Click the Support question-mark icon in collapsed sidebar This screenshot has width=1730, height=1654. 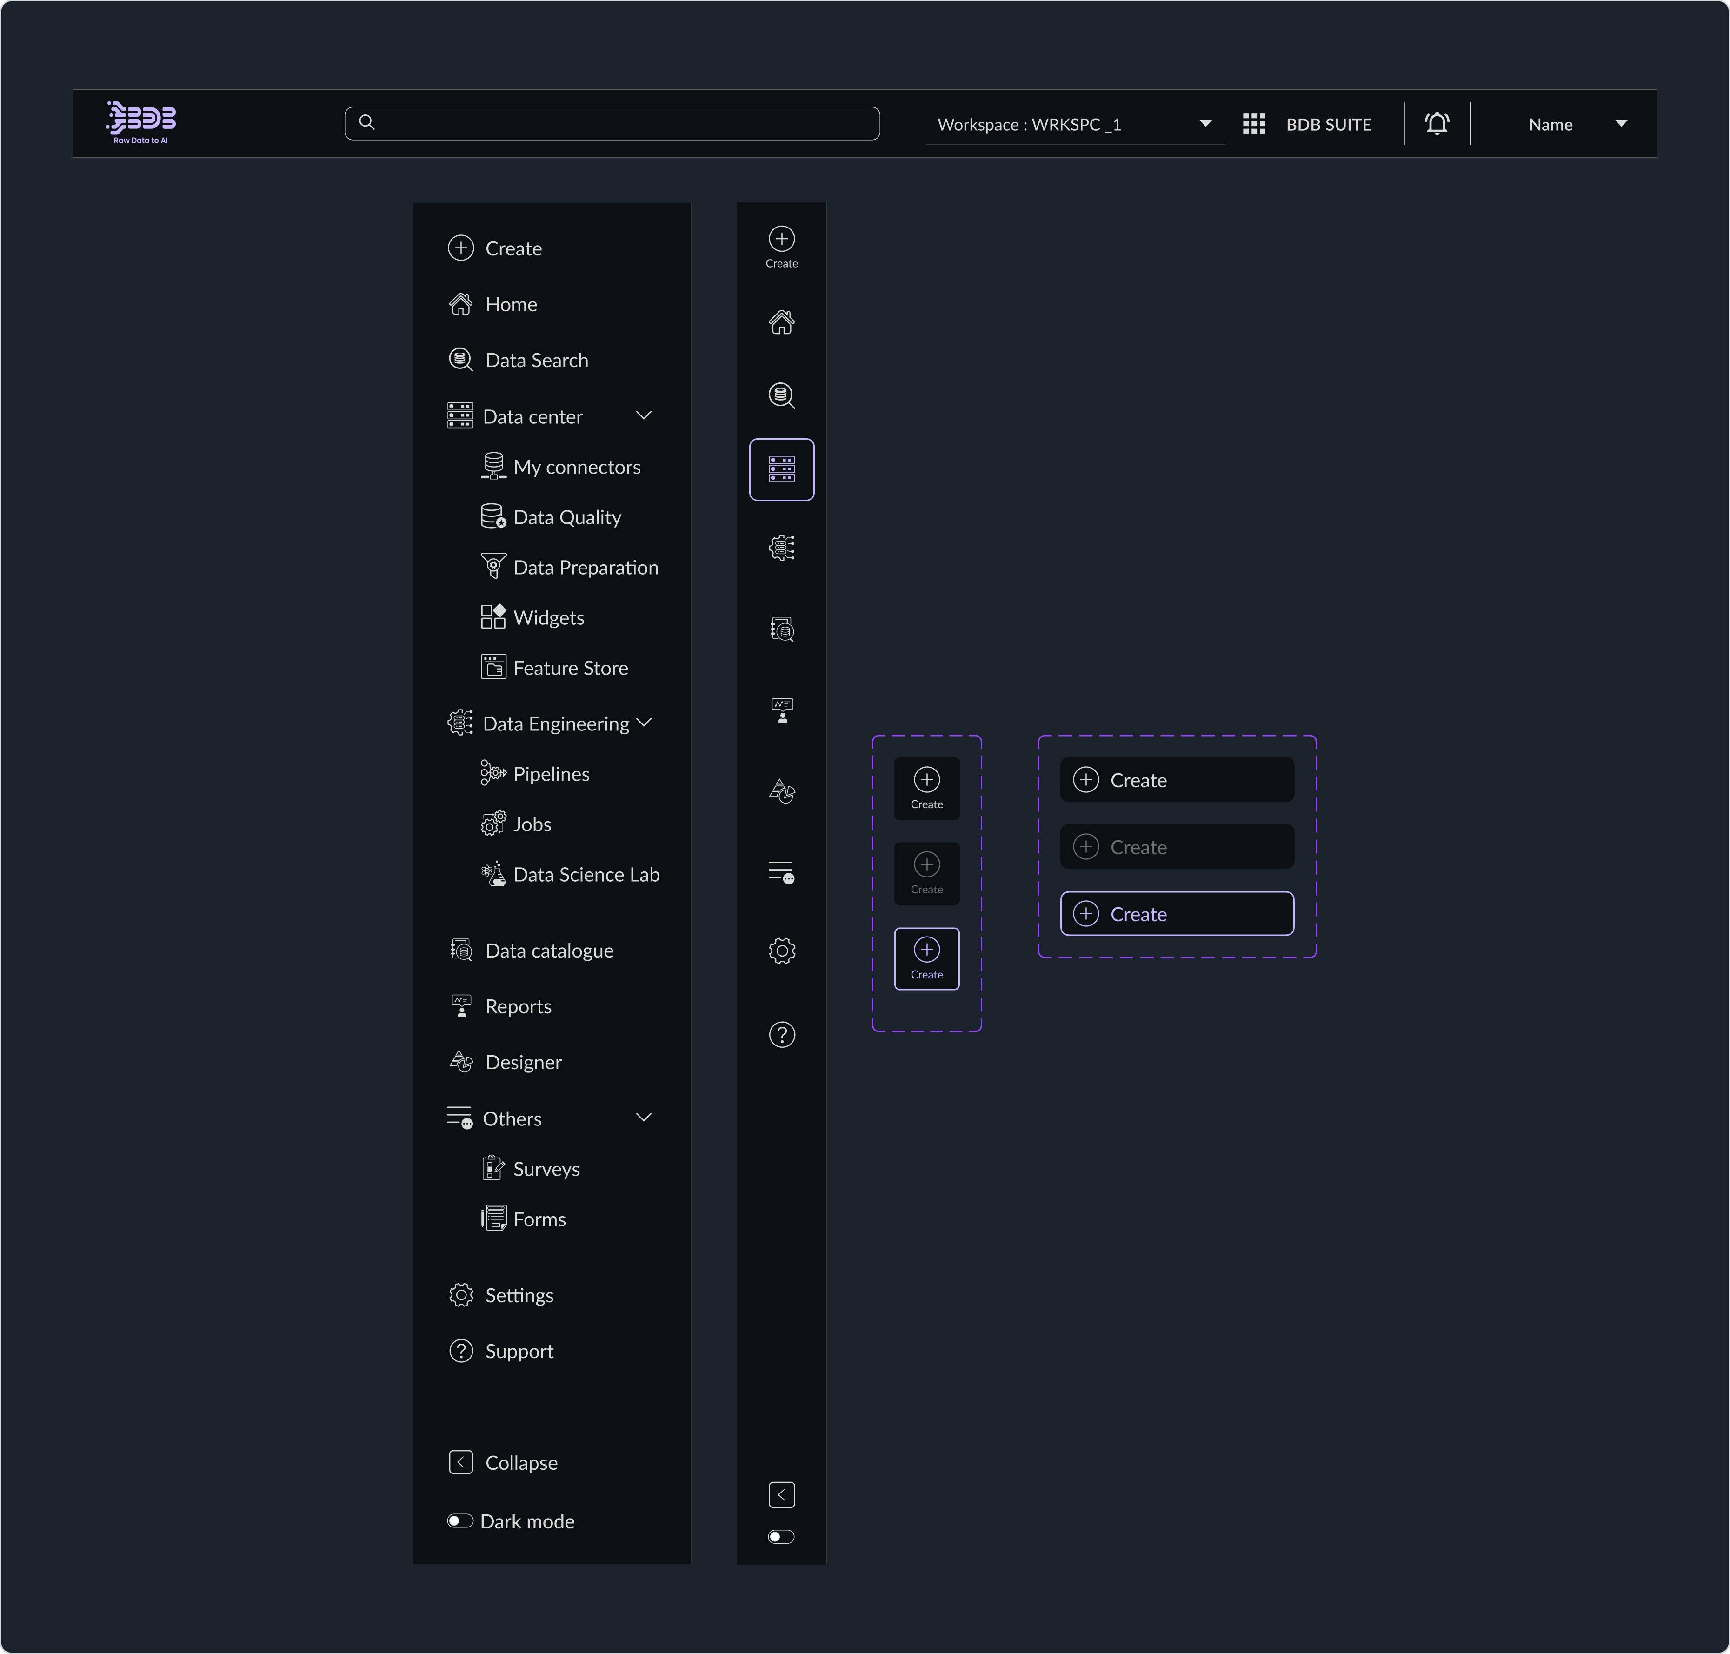[781, 1034]
